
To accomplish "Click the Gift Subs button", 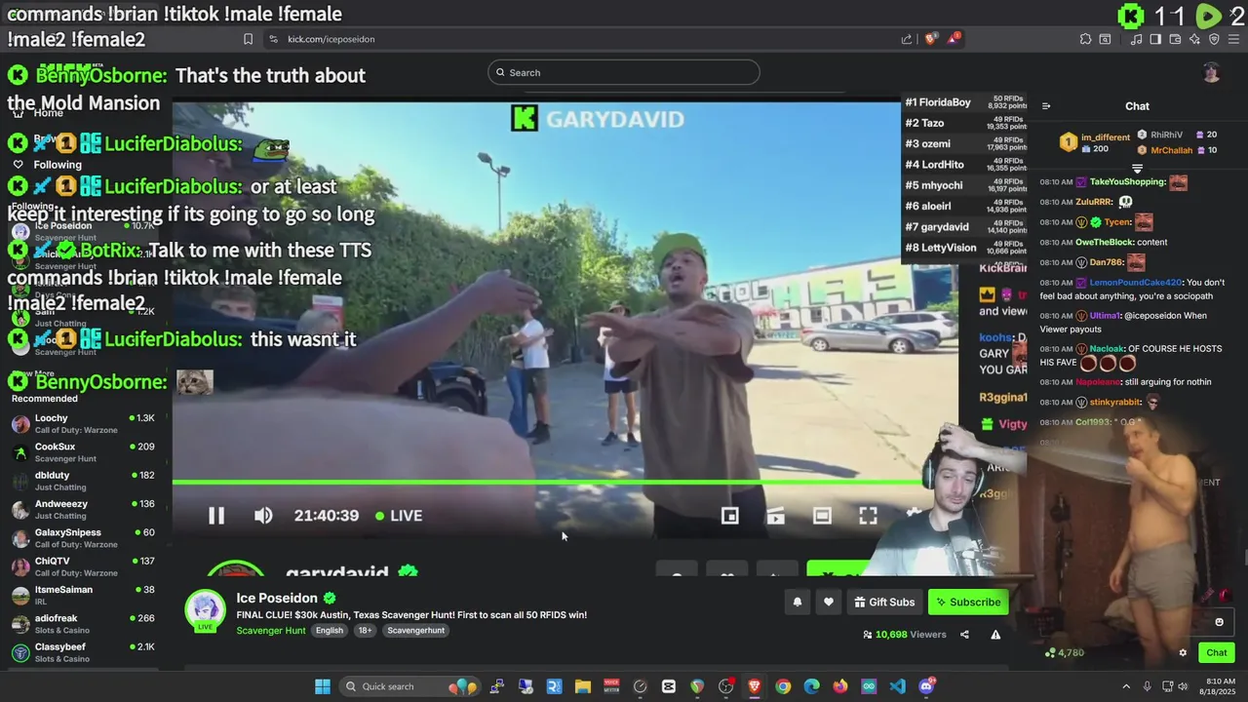I will point(884,603).
